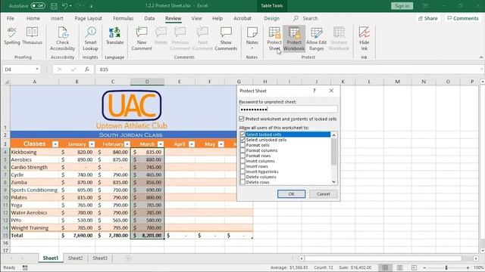This screenshot has width=485, height=272.
Task: Click the Search magnifier box
Action: click(x=305, y=18)
